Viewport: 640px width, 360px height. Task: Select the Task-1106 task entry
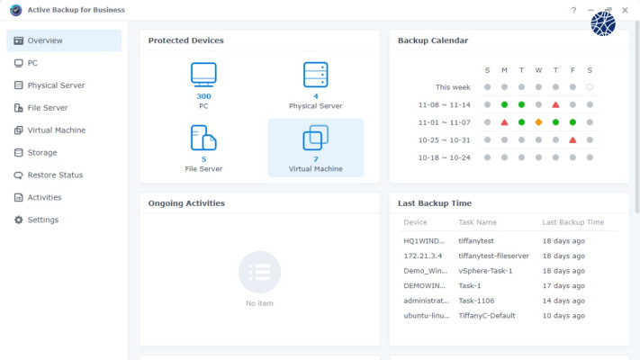(x=476, y=301)
